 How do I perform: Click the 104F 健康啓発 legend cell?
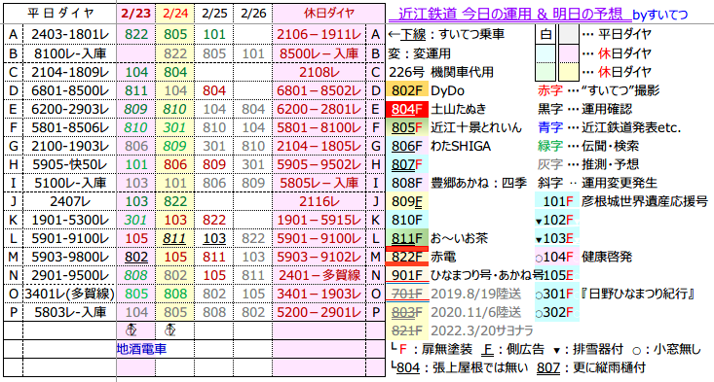tap(557, 257)
